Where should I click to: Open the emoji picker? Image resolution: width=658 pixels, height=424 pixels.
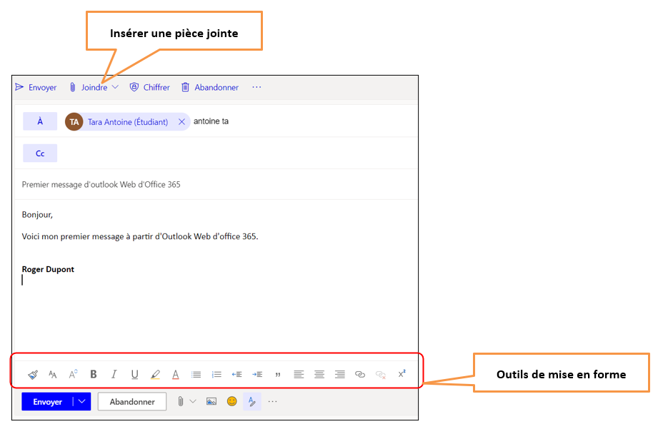pos(231,401)
